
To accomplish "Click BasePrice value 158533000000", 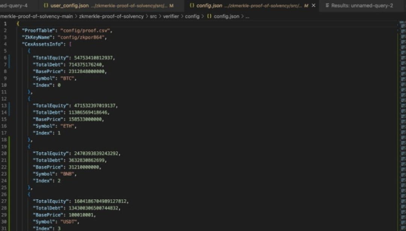I will tap(85, 119).
